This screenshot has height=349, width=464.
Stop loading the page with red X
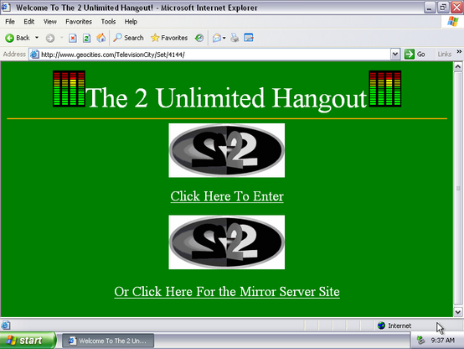(x=73, y=38)
